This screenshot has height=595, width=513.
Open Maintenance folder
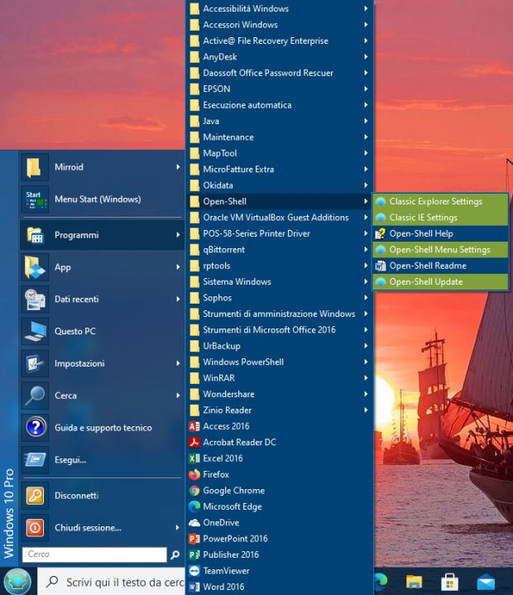(280, 137)
